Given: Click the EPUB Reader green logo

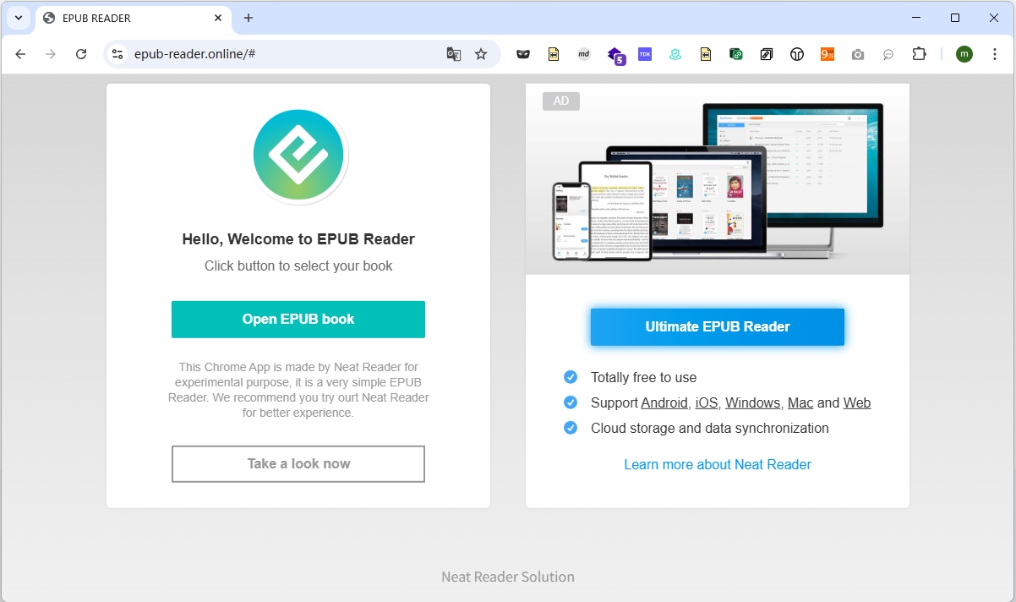Looking at the screenshot, I should [x=298, y=155].
